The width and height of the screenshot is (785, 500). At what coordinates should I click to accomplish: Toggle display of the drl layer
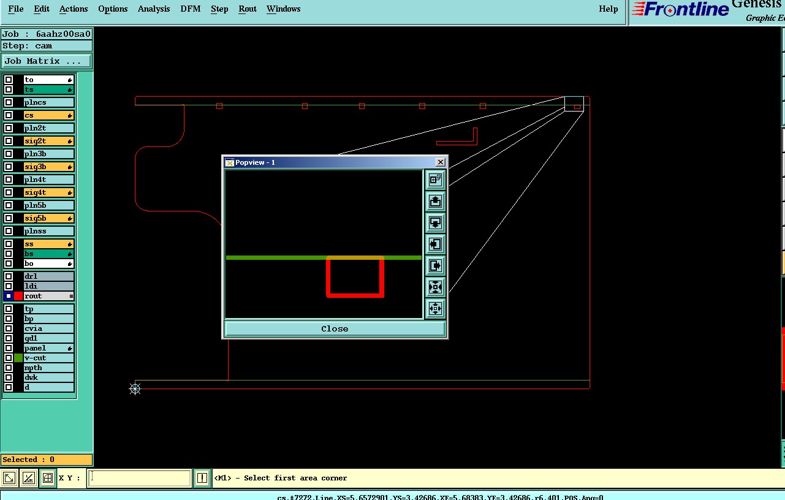[x=9, y=276]
